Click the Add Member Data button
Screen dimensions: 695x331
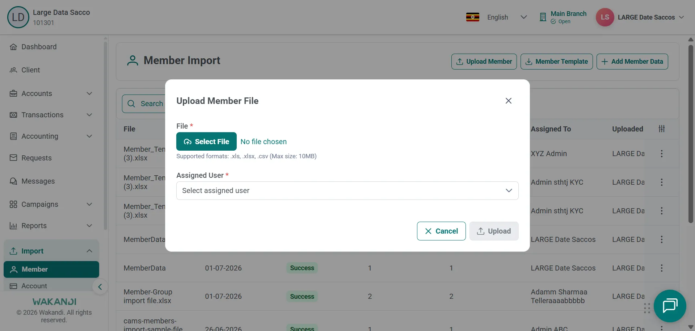(632, 62)
